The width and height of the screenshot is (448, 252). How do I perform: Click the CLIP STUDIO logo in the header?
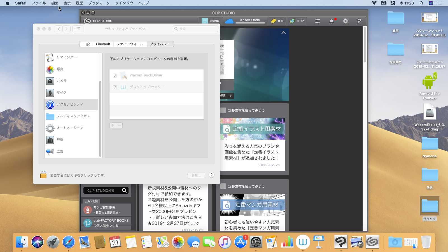(x=87, y=21)
